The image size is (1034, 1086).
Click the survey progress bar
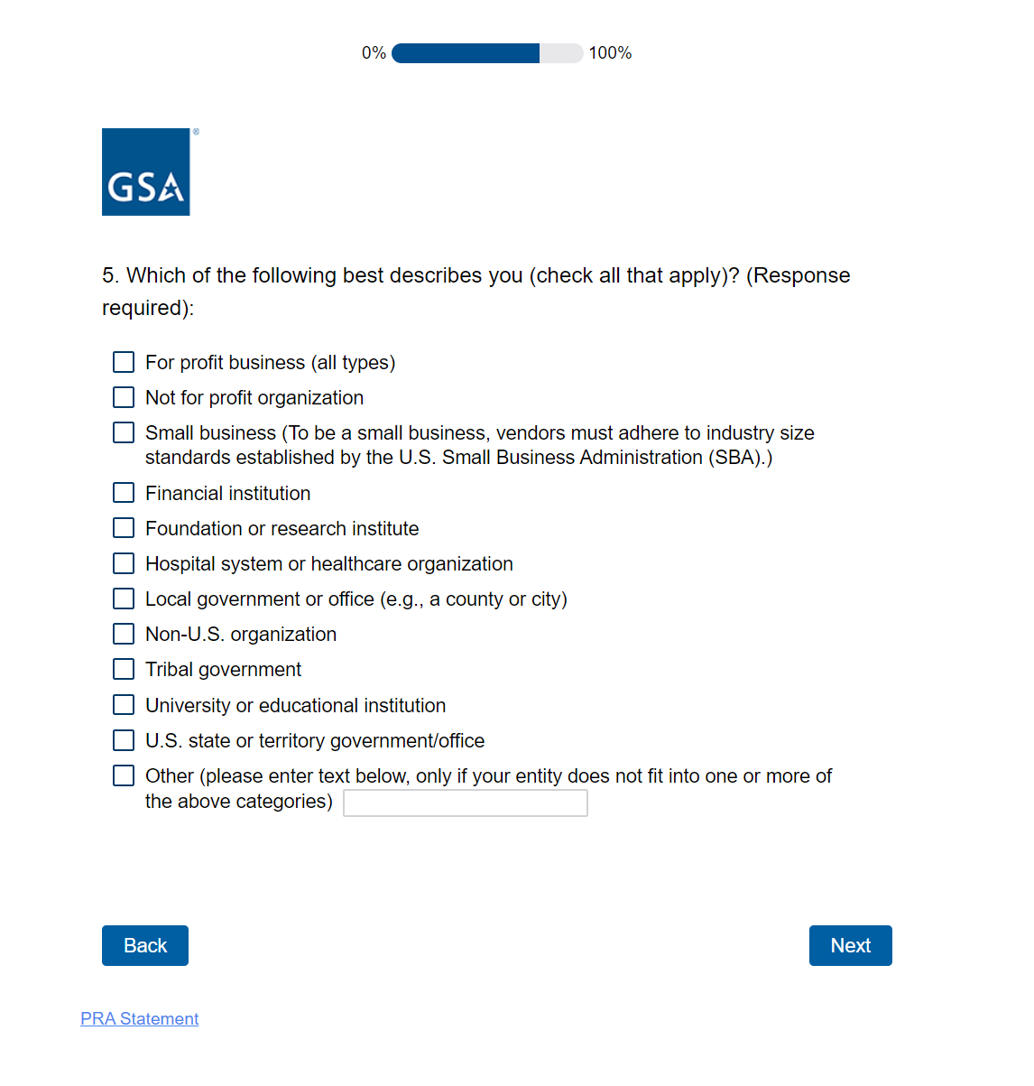pyautogui.click(x=487, y=53)
